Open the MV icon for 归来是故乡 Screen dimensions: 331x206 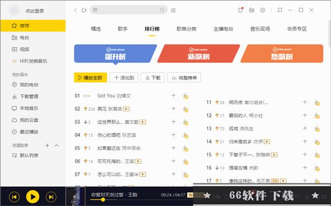click(267, 142)
